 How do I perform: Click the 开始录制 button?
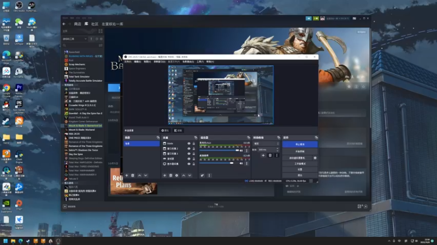[x=300, y=151]
